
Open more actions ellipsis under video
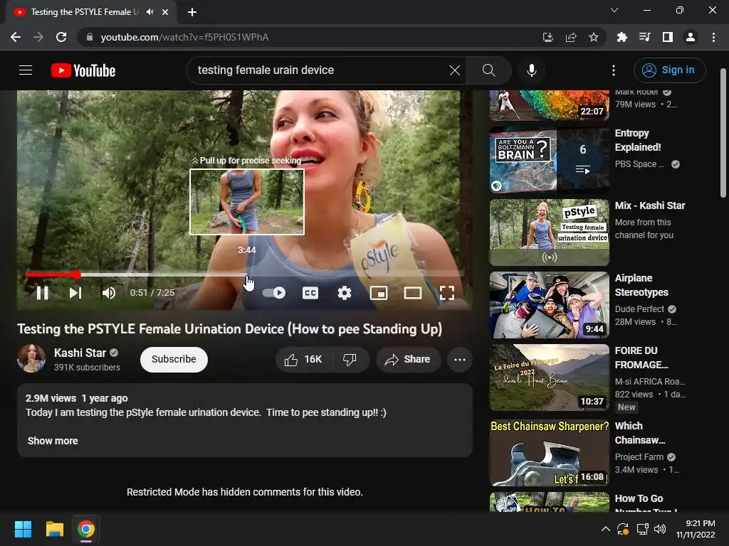click(460, 359)
